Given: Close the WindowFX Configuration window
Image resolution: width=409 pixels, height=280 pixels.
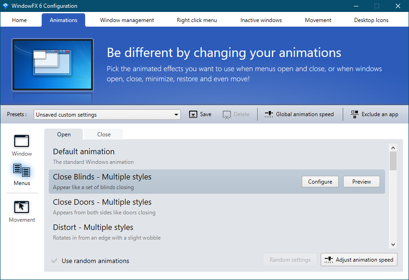Looking at the screenshot, I should (398, 6).
